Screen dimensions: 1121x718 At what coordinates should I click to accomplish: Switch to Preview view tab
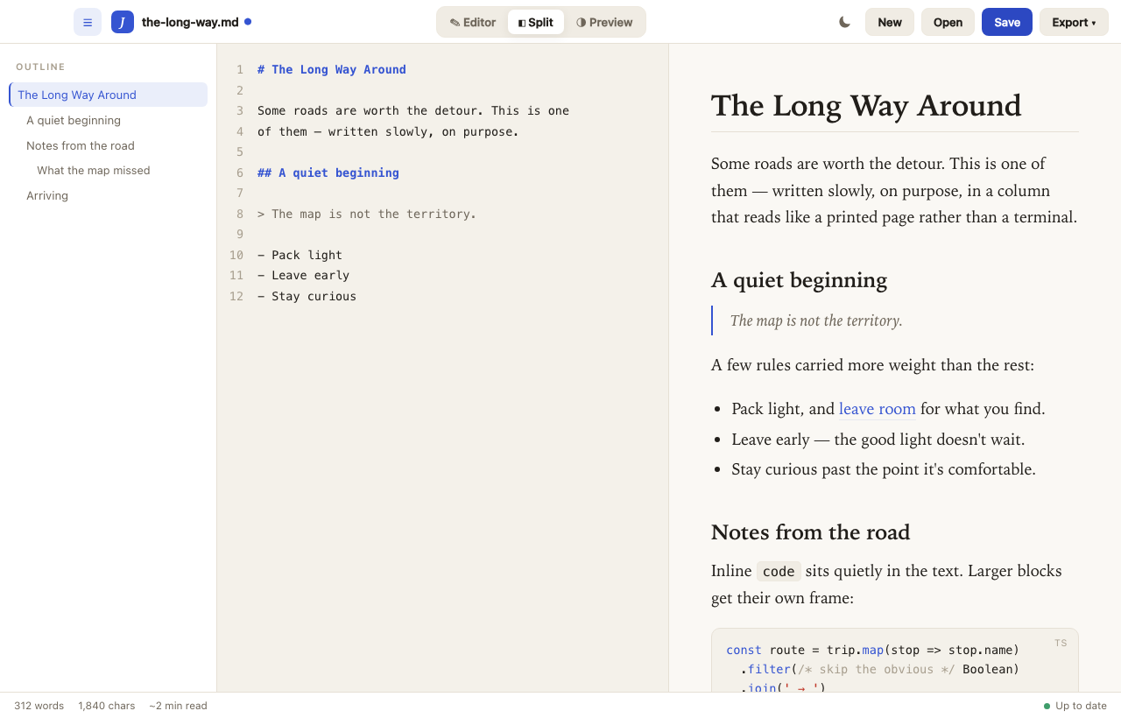604,22
